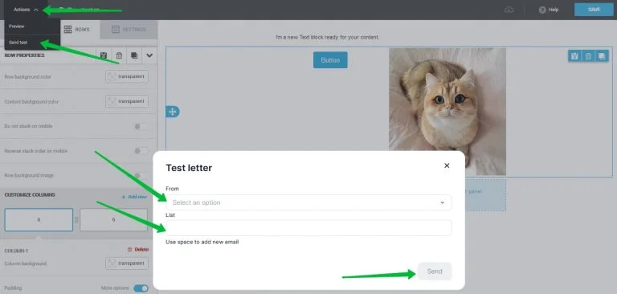The height and width of the screenshot is (294, 617).
Task: Toggle Reverse stack order on mobile
Action: pyautogui.click(x=141, y=151)
